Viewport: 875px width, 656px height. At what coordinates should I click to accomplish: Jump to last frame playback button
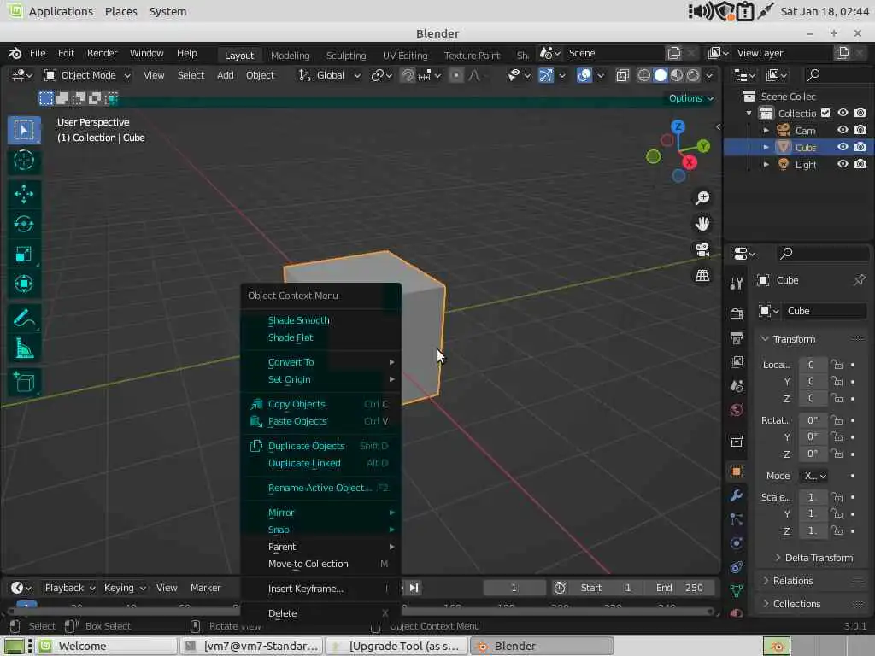pos(414,588)
